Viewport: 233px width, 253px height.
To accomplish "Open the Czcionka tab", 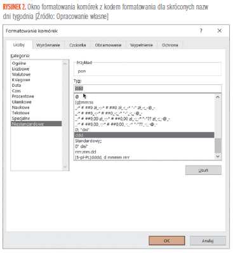I will (77, 45).
